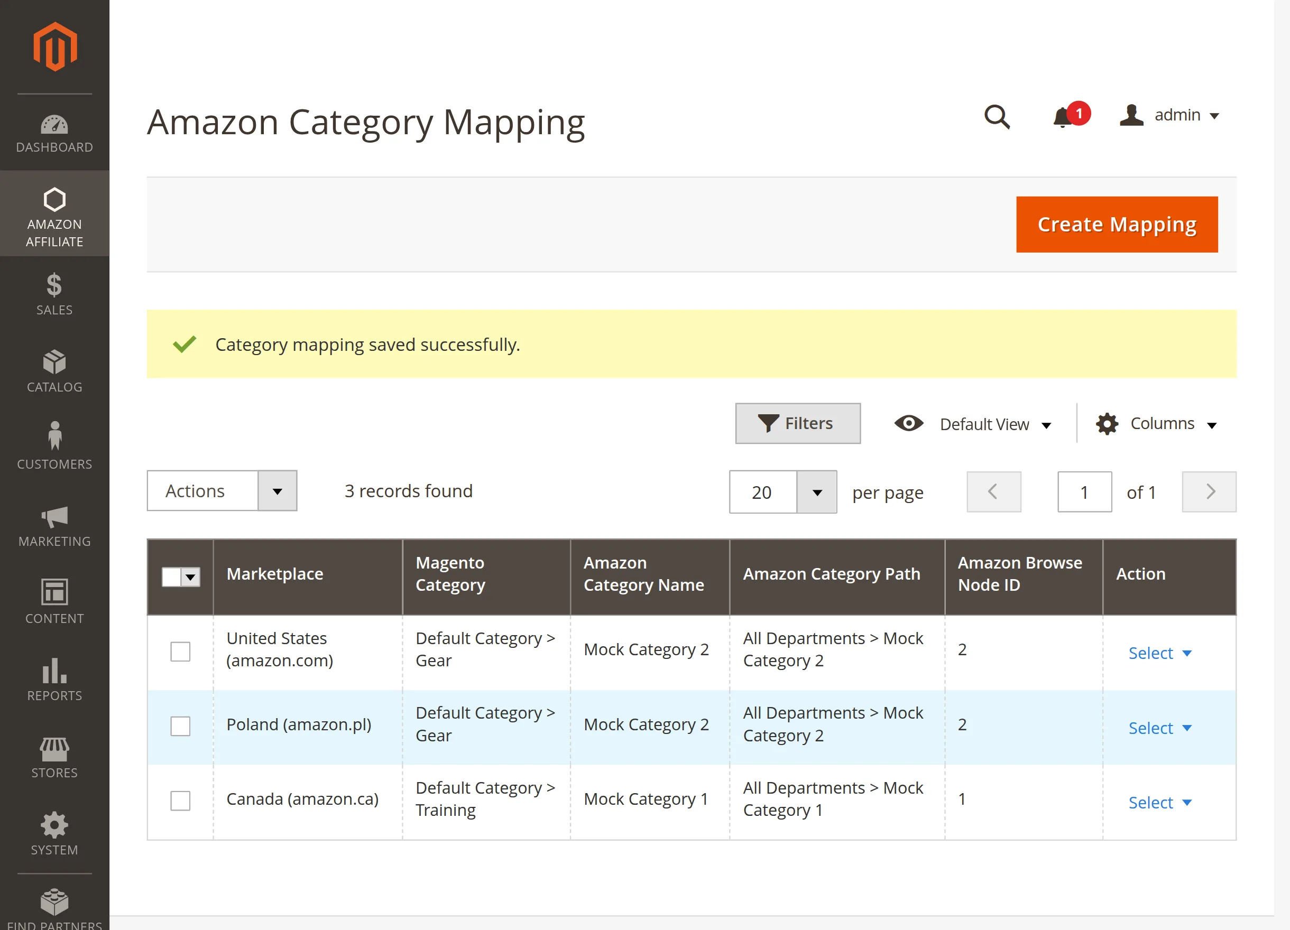Go to the previous page arrow
The image size is (1290, 930).
(x=993, y=492)
